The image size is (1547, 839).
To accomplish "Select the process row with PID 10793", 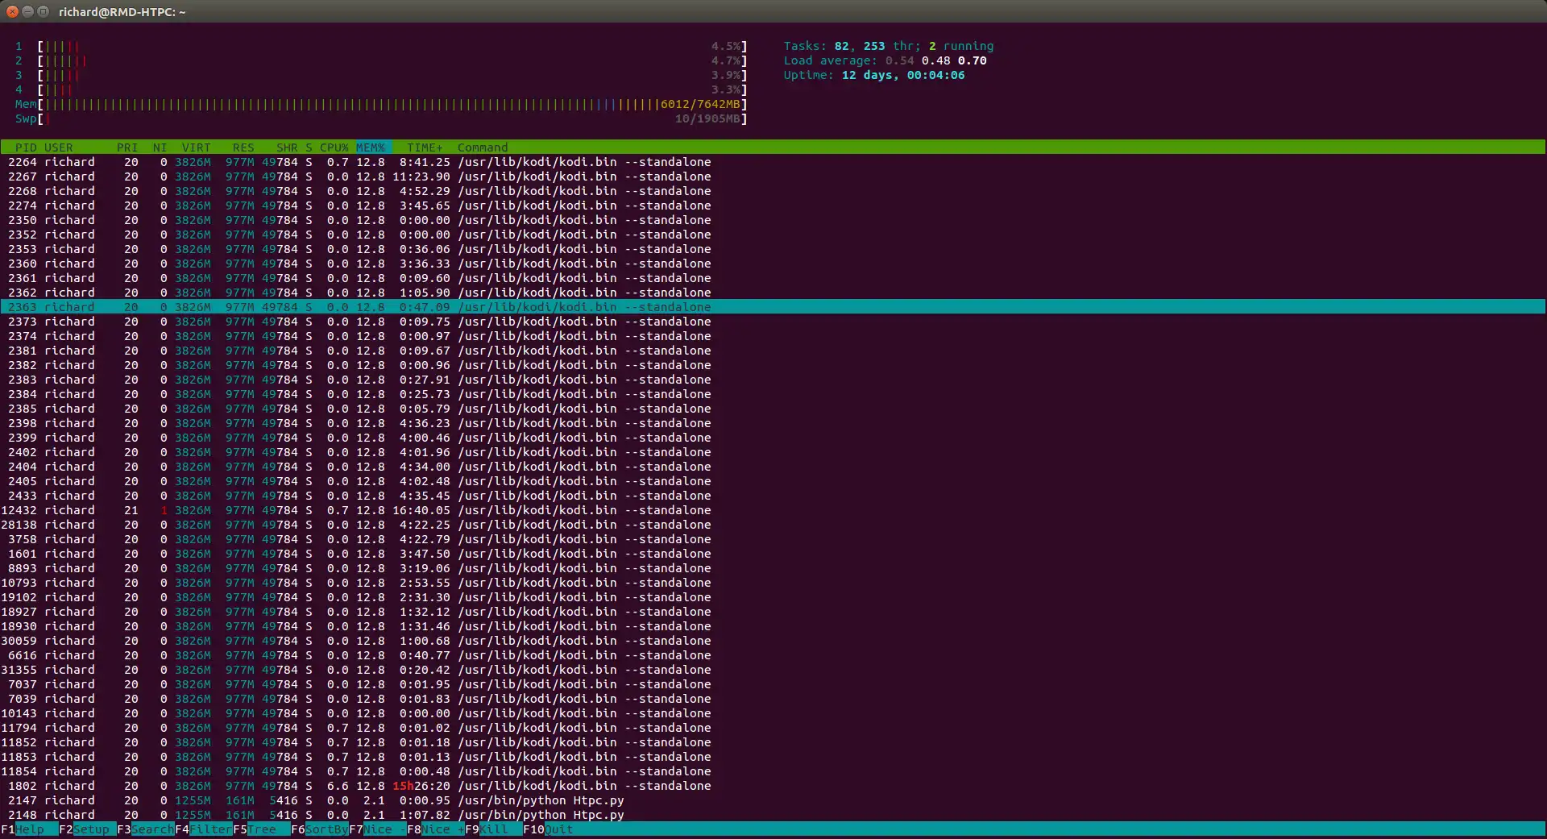I will click(x=773, y=583).
